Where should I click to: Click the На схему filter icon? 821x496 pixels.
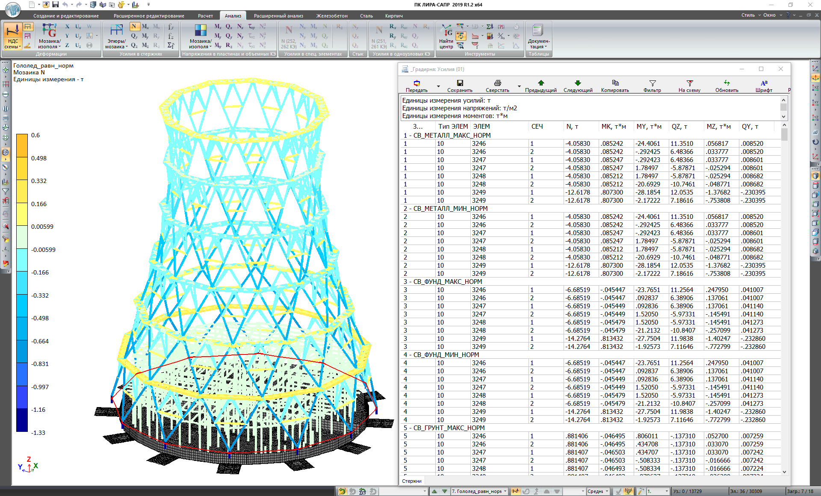pyautogui.click(x=689, y=83)
